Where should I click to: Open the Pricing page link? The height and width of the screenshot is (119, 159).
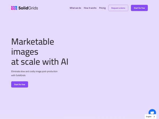tap(102, 8)
